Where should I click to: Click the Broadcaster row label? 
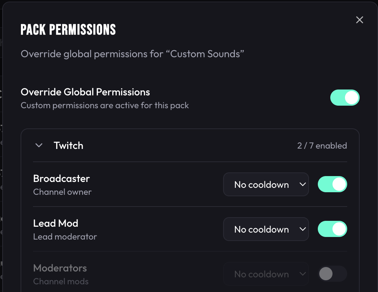click(x=61, y=179)
